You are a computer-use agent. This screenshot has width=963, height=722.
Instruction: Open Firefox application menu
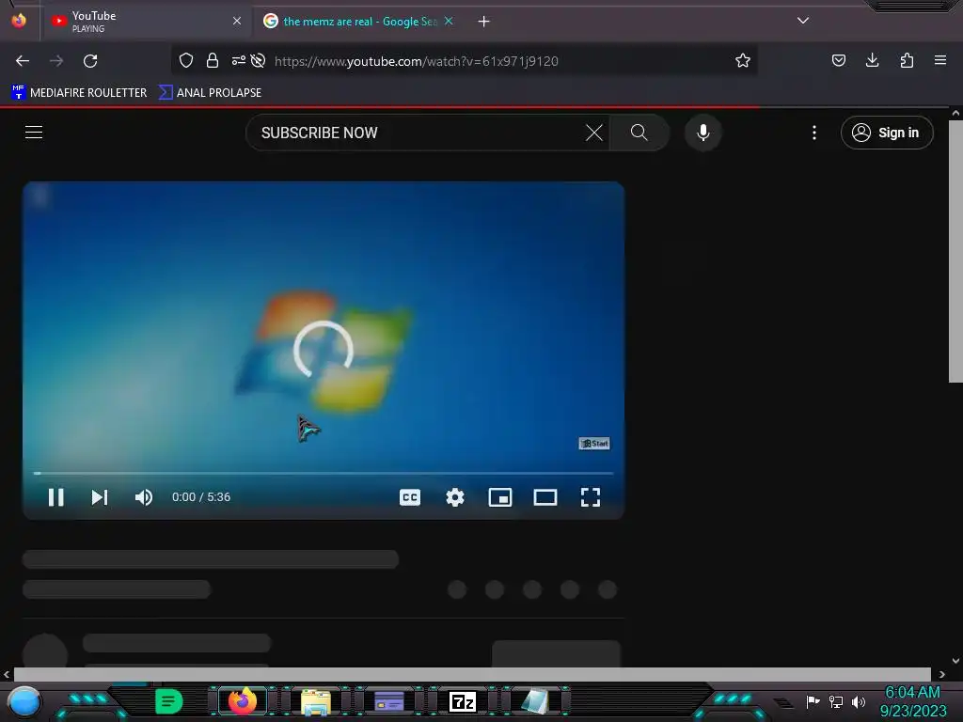tap(940, 60)
